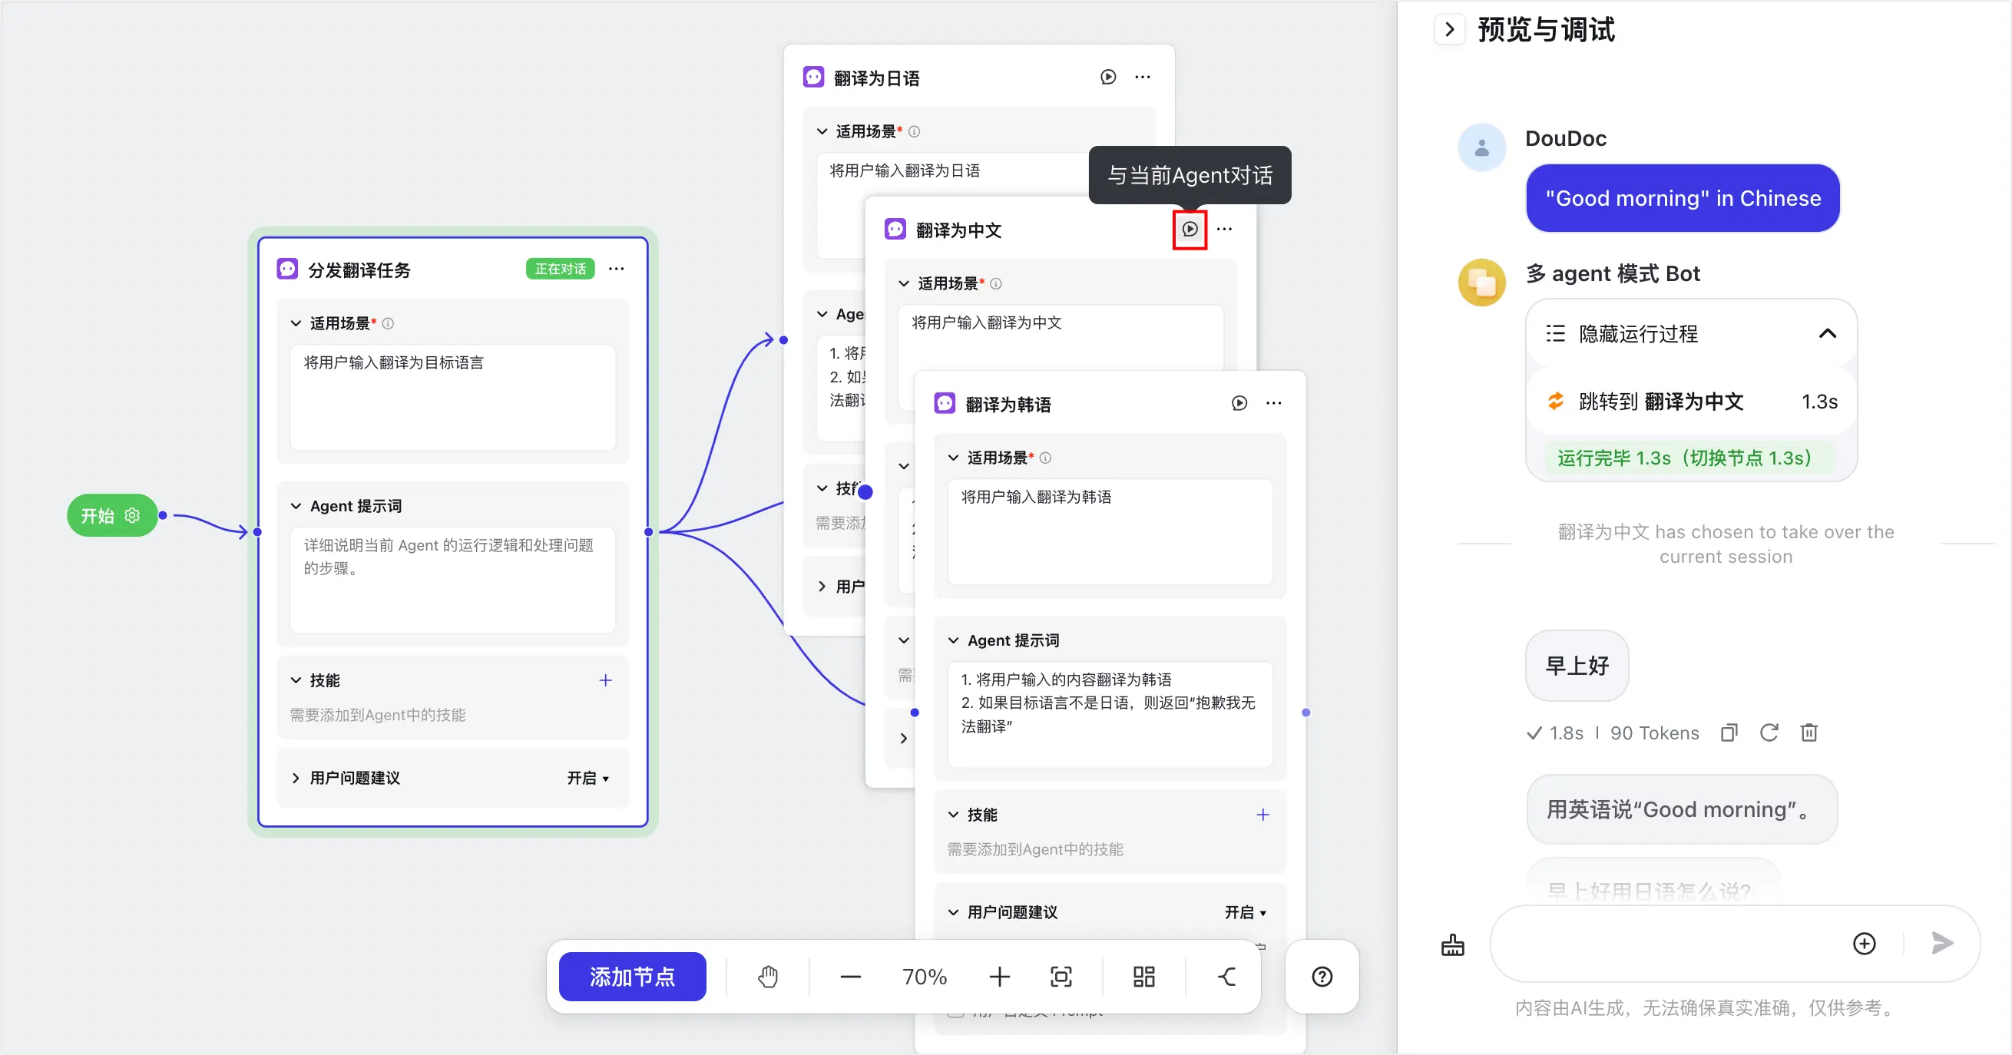Select the "Good morning" in Chinese chip
This screenshot has height=1055, width=2012.
(x=1683, y=198)
